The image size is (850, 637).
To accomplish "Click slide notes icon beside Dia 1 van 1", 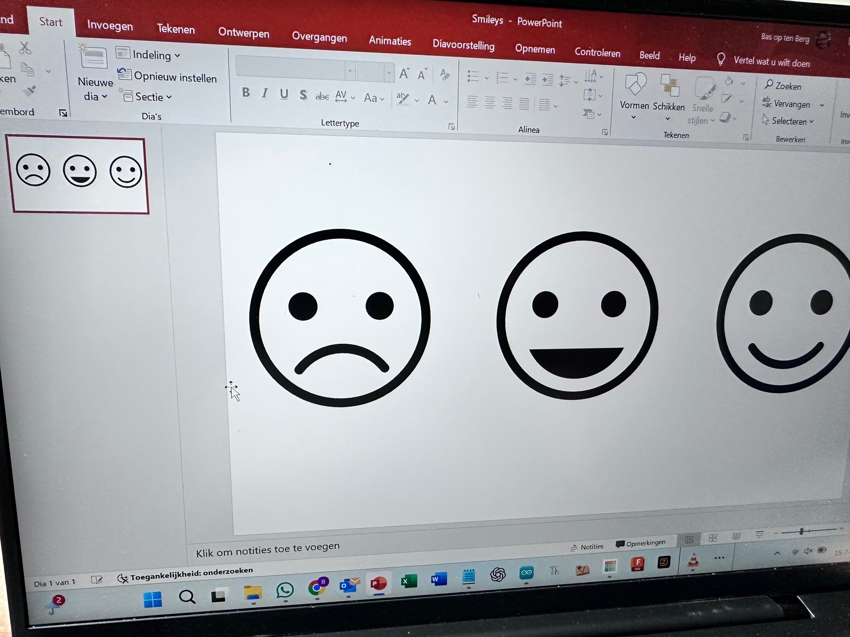I will [x=97, y=580].
